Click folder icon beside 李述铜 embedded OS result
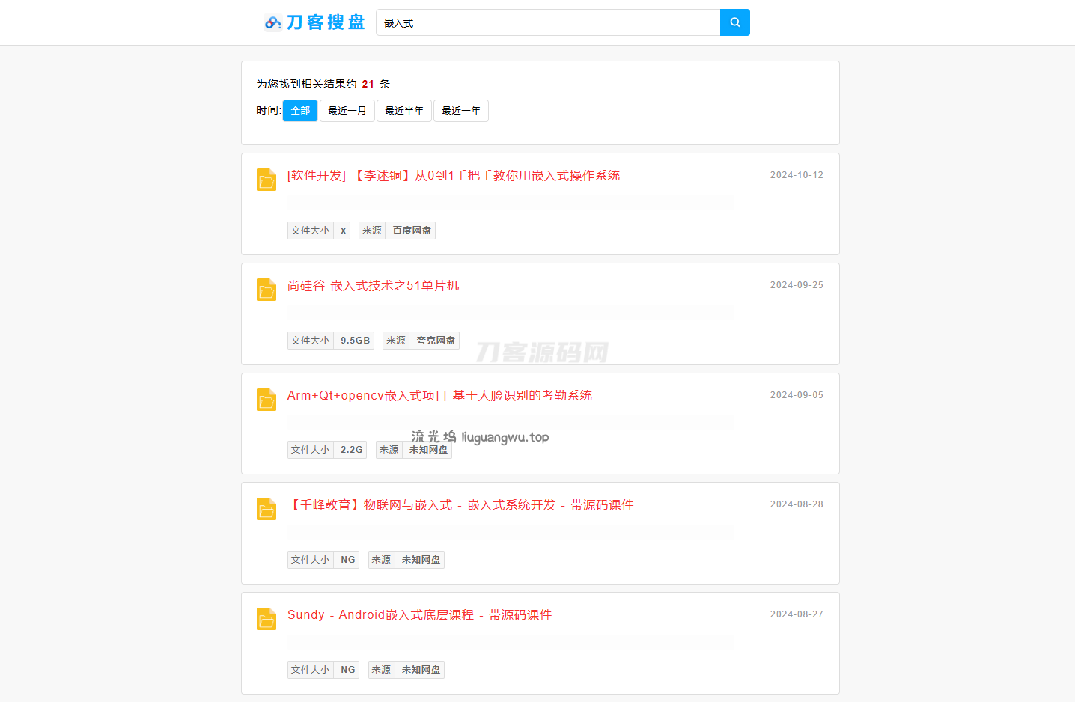 (267, 180)
